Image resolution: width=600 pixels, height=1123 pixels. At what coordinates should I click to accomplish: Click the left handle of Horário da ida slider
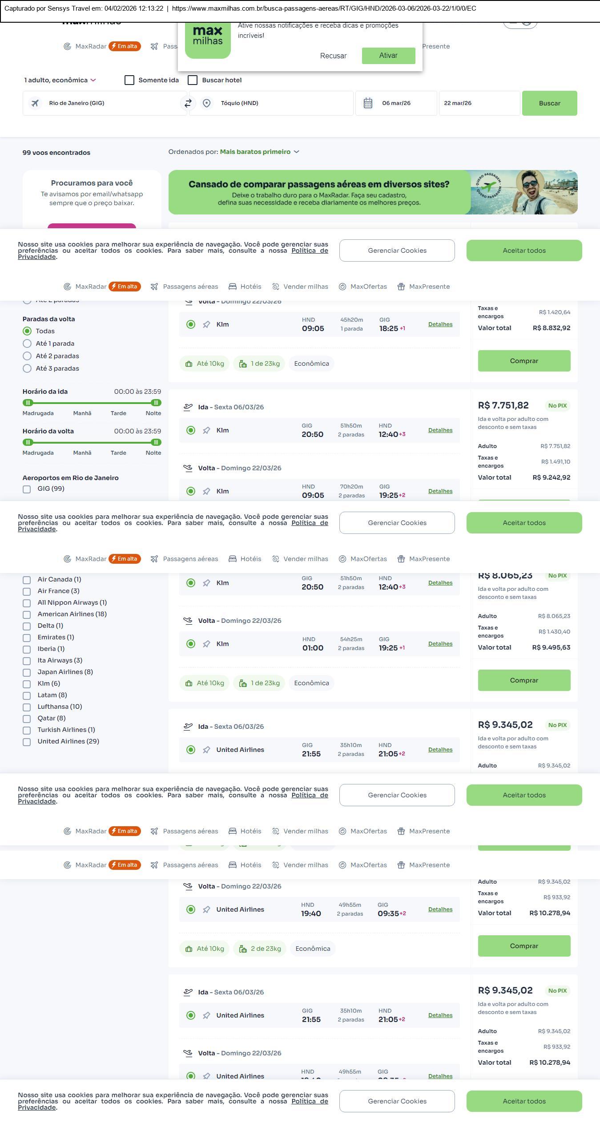[28, 403]
